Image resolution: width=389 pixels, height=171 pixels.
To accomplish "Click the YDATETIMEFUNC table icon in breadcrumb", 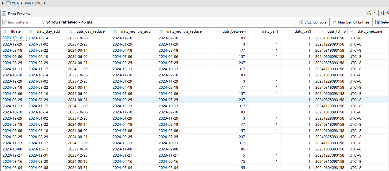I will [x=9, y=3].
